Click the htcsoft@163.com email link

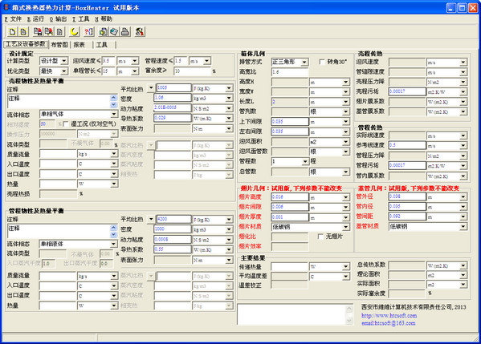click(x=389, y=323)
